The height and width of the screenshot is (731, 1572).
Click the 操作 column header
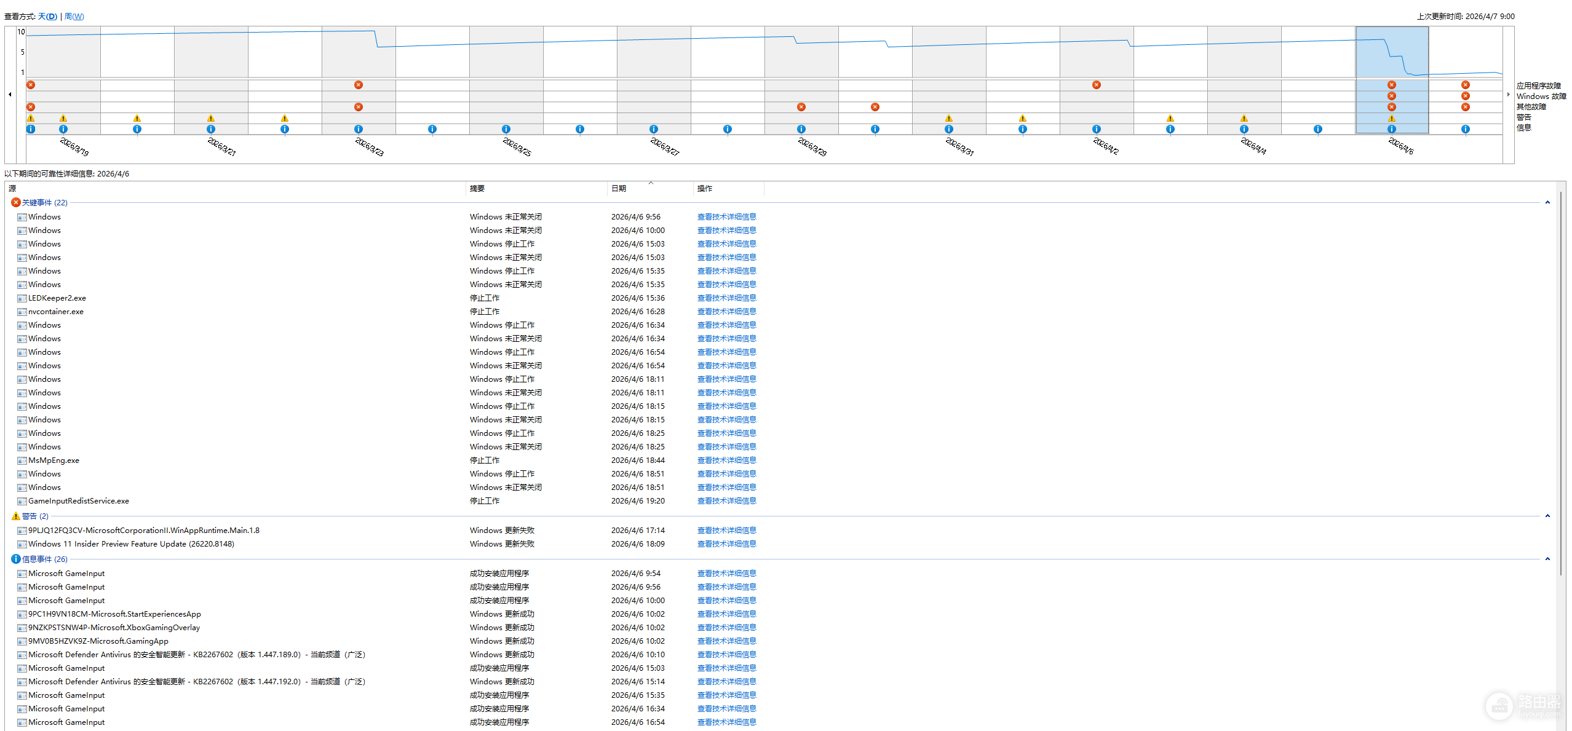pyautogui.click(x=729, y=189)
